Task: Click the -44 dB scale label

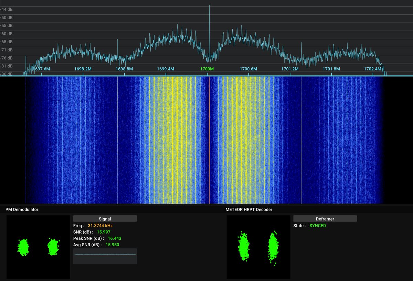Action: pyautogui.click(x=7, y=10)
